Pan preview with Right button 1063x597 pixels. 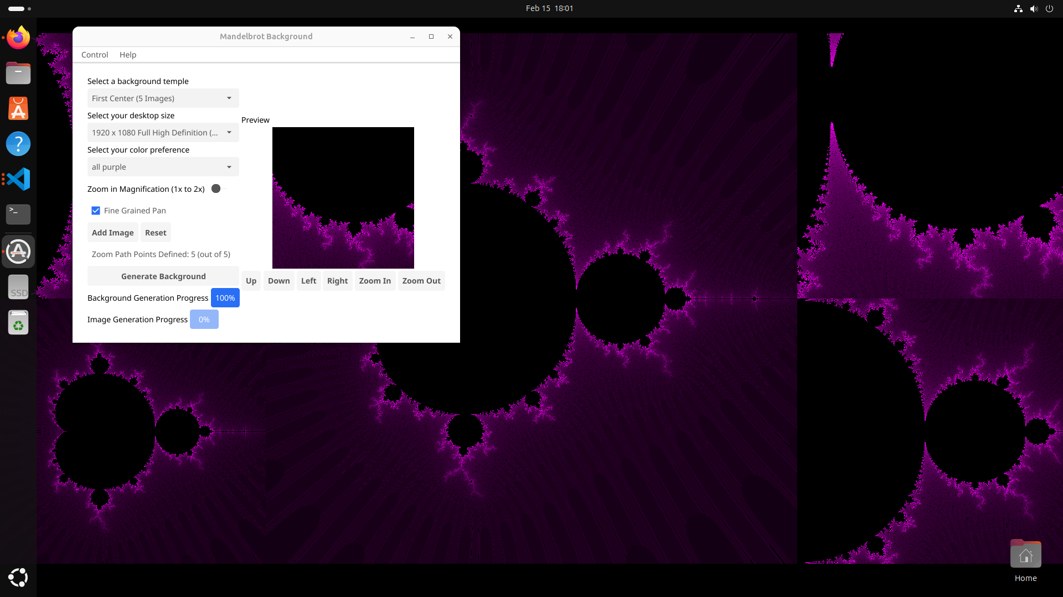click(x=338, y=281)
